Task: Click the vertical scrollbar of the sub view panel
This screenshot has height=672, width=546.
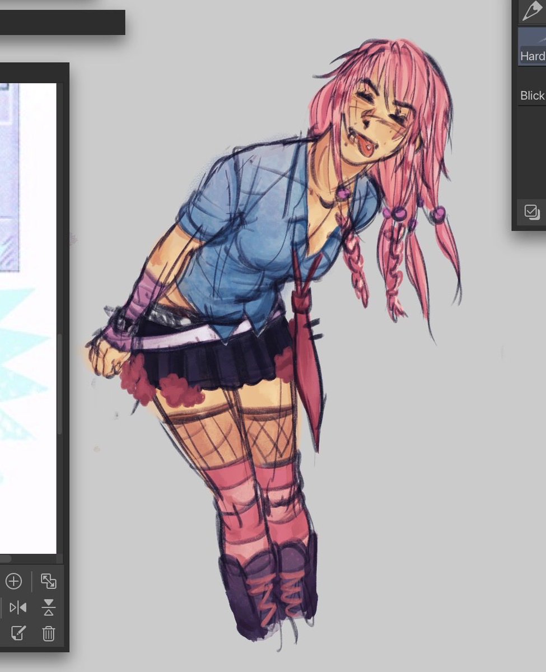Action: (60, 384)
